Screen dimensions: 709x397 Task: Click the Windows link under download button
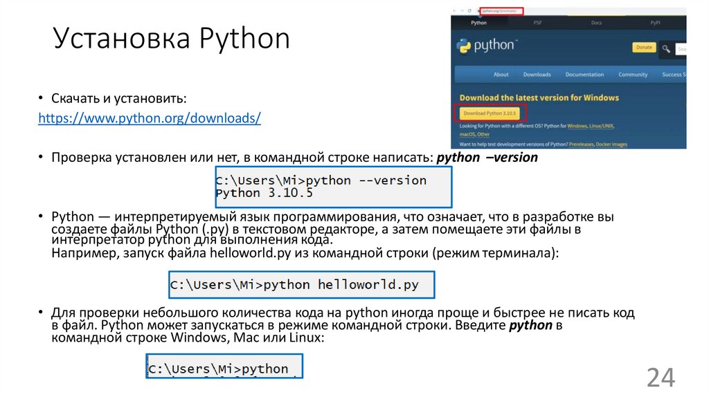(x=577, y=126)
